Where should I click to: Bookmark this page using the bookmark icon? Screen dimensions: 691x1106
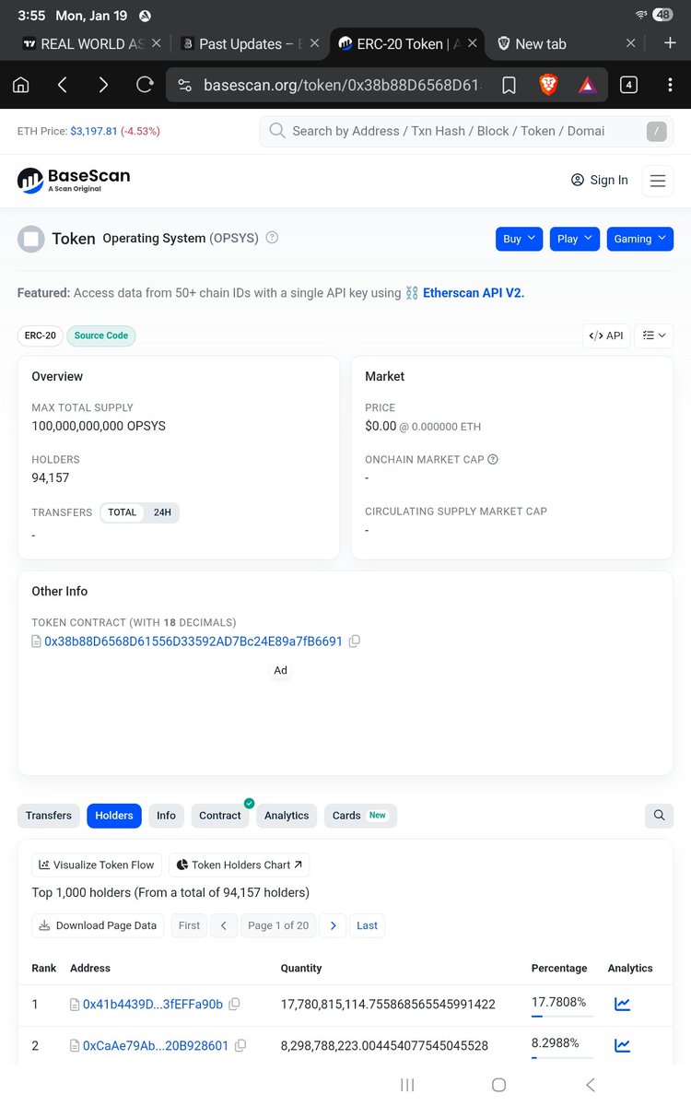(509, 85)
